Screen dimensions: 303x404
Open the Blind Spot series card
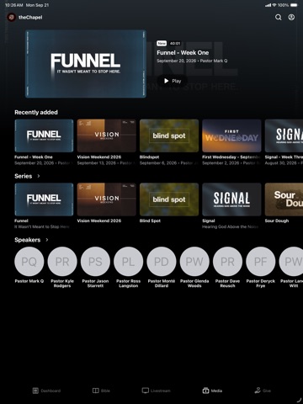(169, 199)
